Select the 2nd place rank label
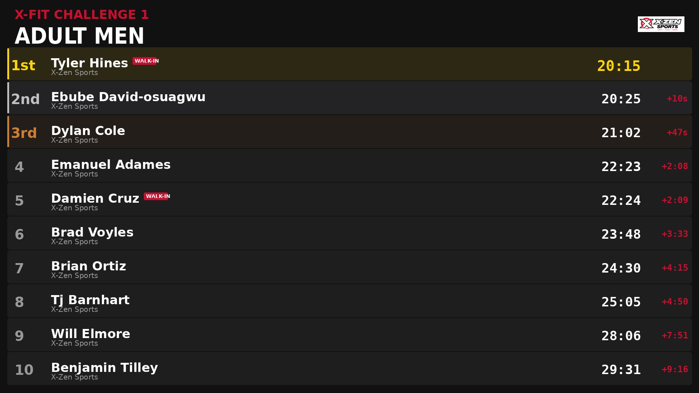This screenshot has height=393, width=699. [x=25, y=99]
